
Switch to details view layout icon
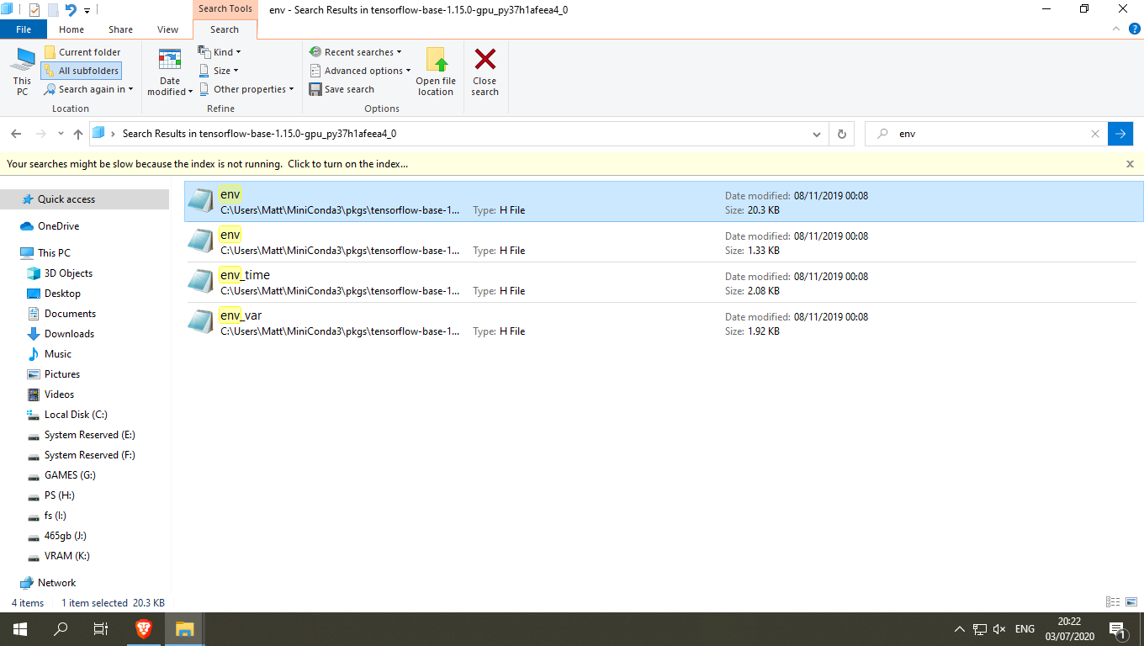coord(1113,602)
